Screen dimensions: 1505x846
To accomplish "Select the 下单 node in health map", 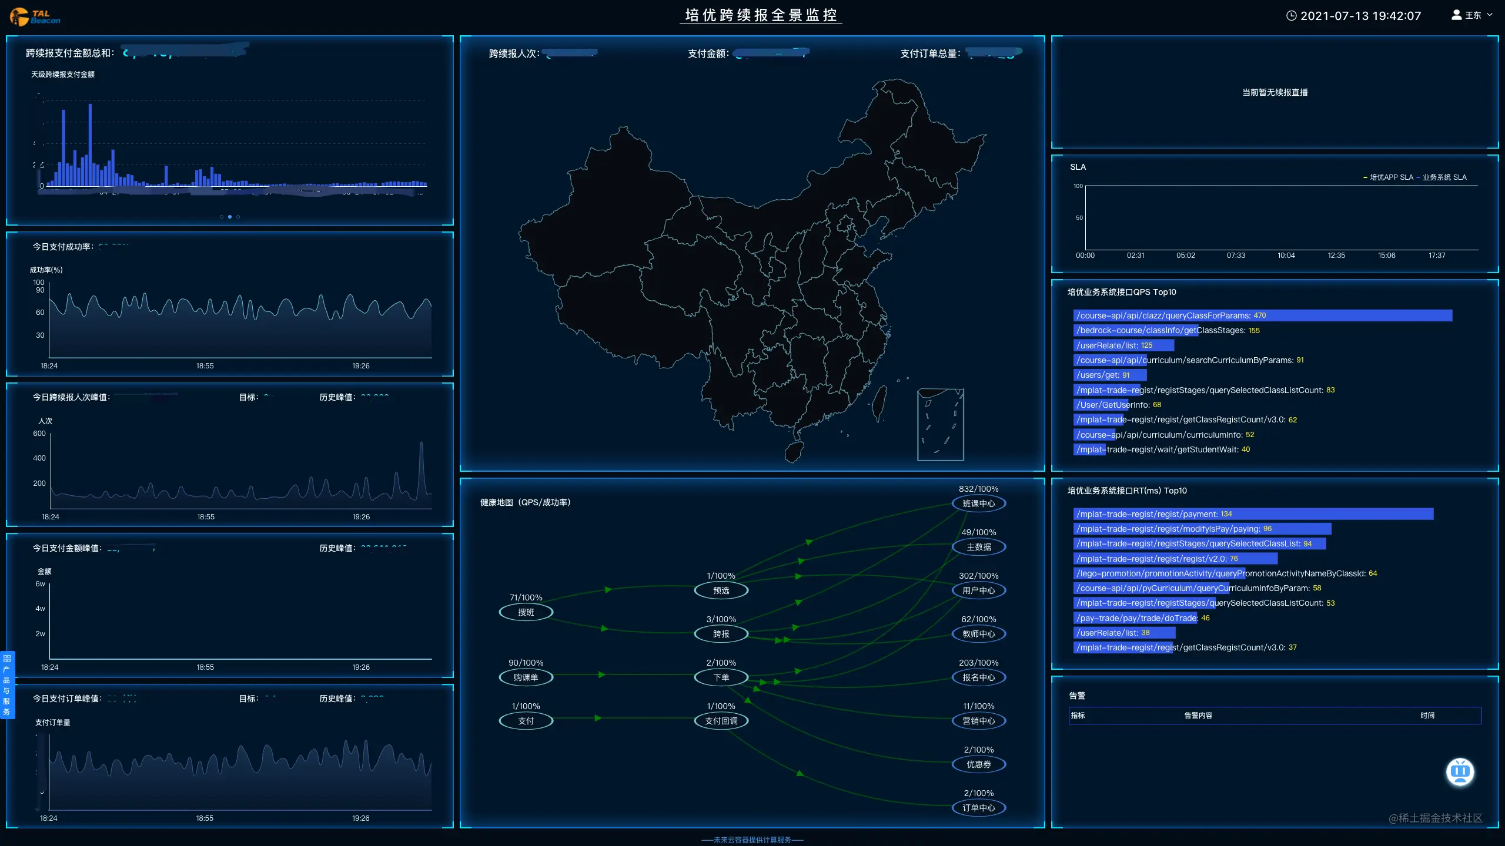I will coord(721,677).
